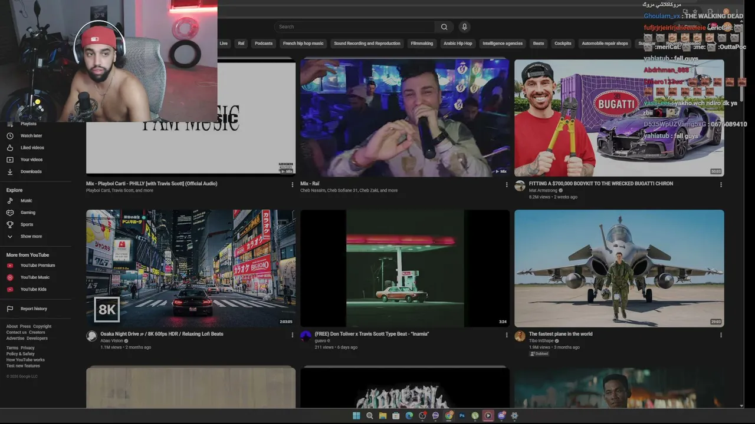Open Abao Vision channel avatar
Screen dimensions: 755x424
[91, 336]
